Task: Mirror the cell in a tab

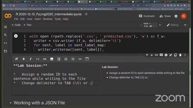Action: click(x=176, y=55)
